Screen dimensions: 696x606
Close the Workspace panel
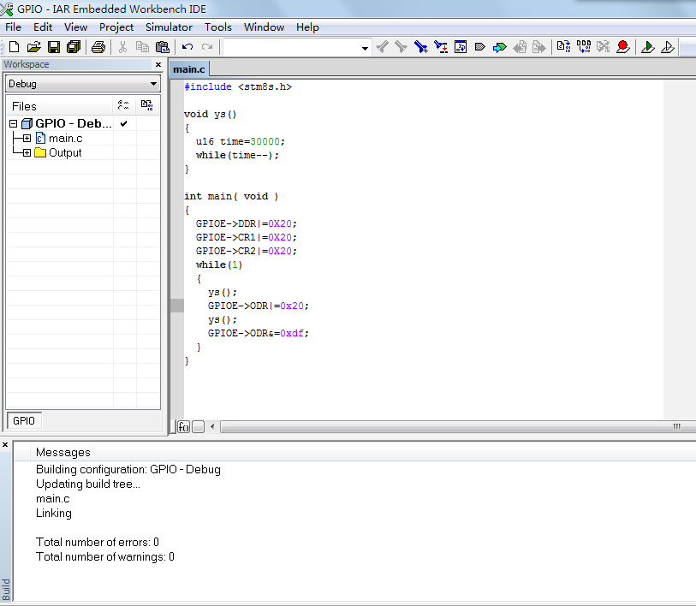[158, 65]
